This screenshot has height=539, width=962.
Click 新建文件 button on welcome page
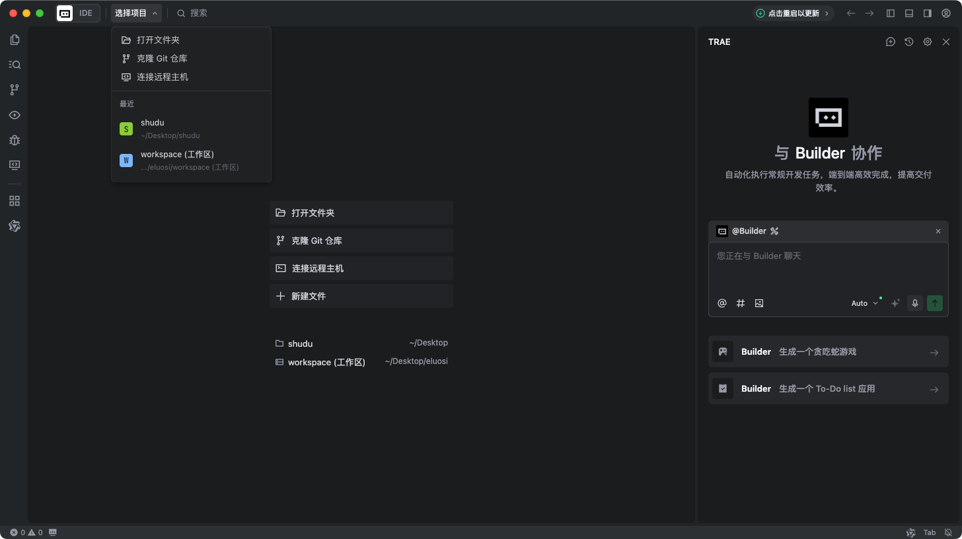click(x=361, y=296)
